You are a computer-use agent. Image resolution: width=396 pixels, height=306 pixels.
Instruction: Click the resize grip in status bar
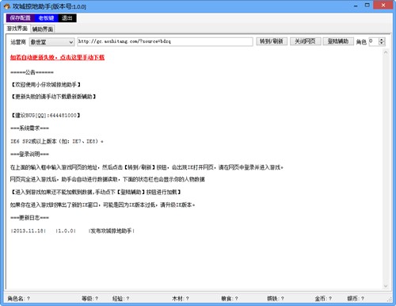click(390, 300)
